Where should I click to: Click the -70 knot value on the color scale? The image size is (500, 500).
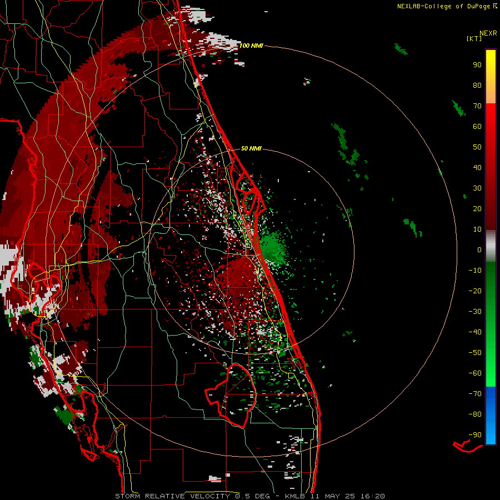pyautogui.click(x=475, y=394)
